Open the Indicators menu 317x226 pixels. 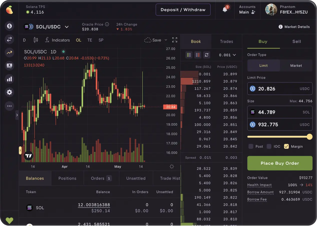tap(57, 40)
